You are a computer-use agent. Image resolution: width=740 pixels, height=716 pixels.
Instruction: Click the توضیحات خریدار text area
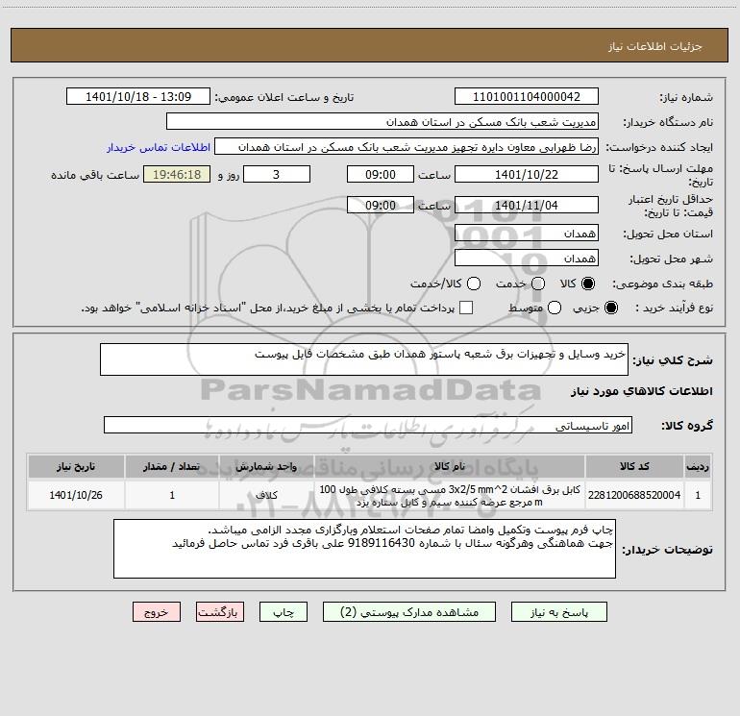364,549
